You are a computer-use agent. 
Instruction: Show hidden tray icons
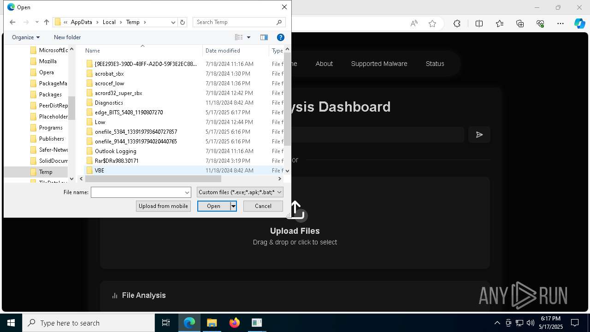click(497, 323)
